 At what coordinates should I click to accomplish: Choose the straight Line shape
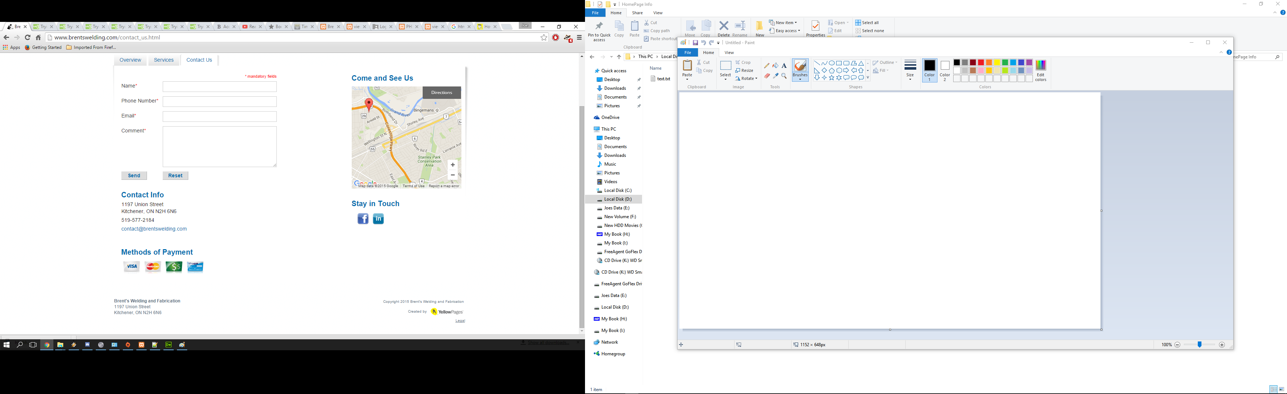pyautogui.click(x=817, y=63)
